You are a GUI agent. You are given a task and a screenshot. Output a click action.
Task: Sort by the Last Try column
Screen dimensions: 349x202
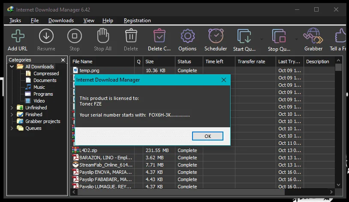coord(290,61)
